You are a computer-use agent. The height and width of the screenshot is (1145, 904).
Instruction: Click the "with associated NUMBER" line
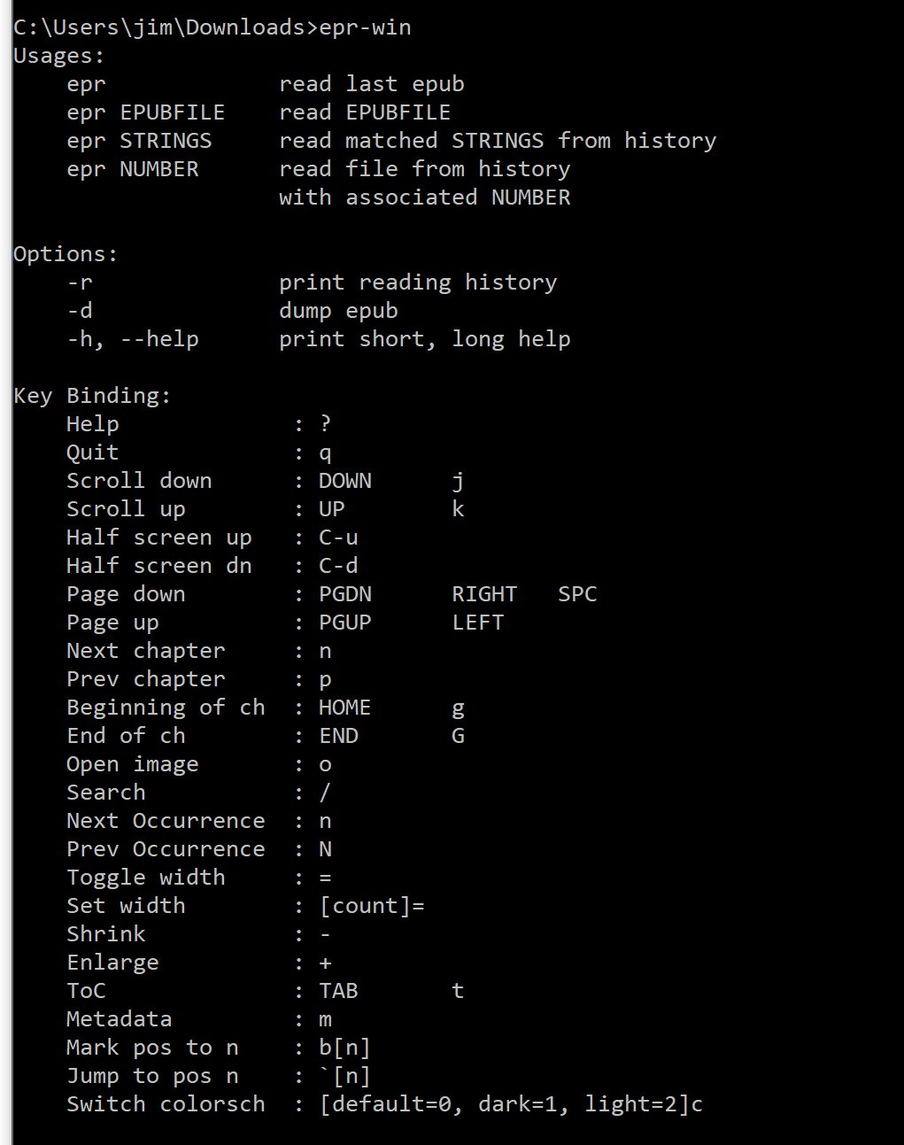424,197
